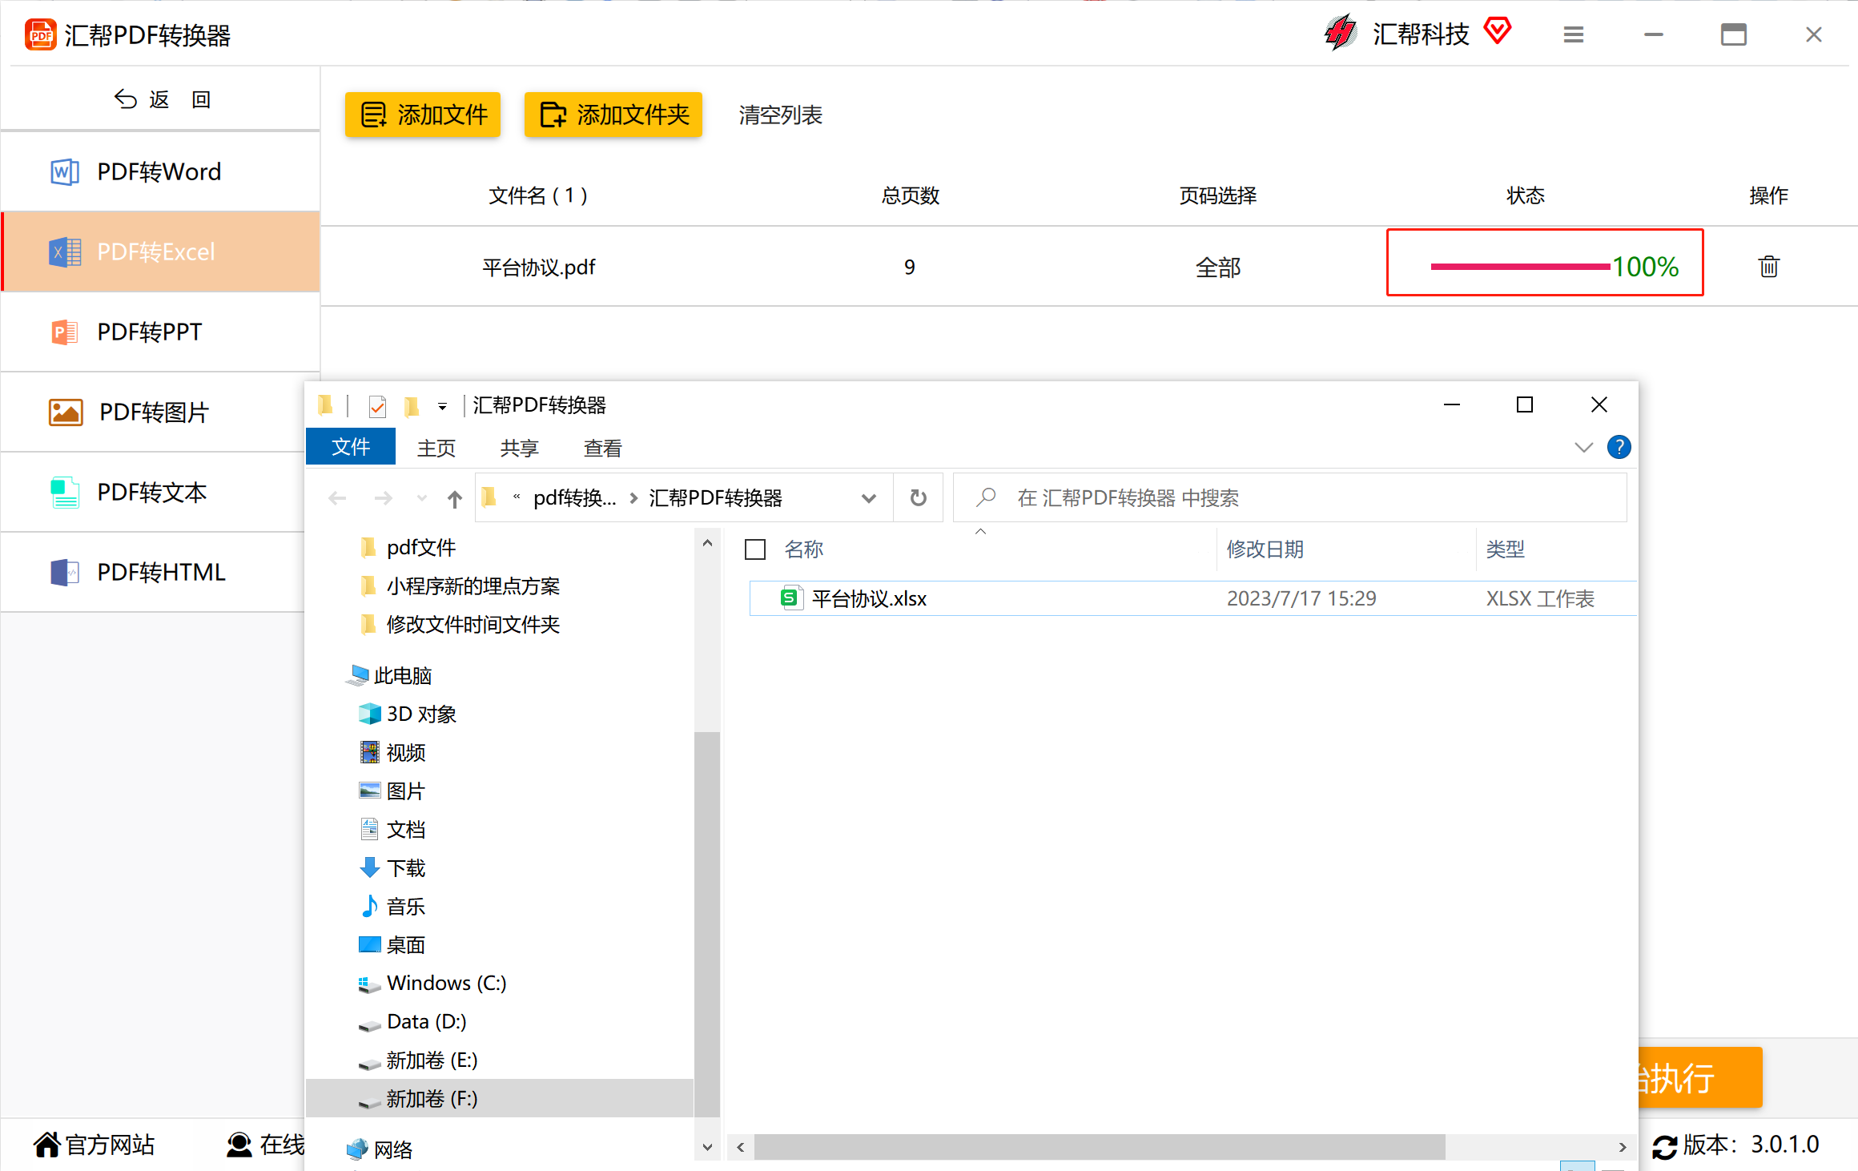
Task: Click the pdf转换... breadcrumb segment
Action: coord(574,498)
